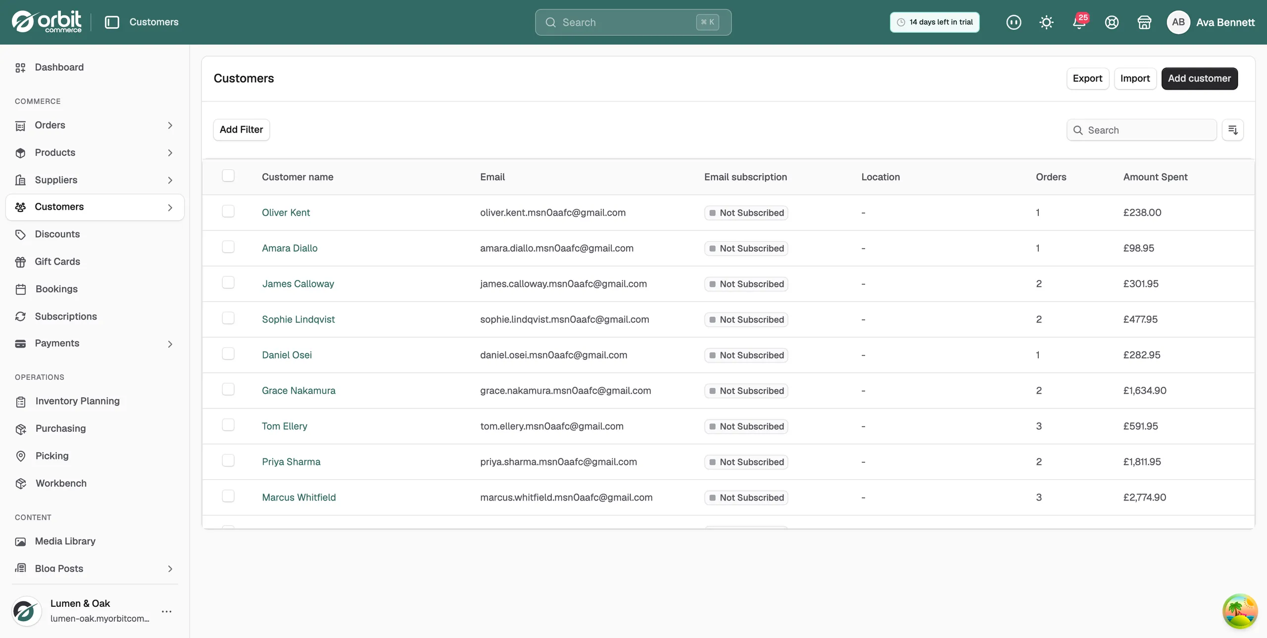Screen dimensions: 1267x638
Task: Check the Daniel Osei row checkbox
Action: pos(228,354)
